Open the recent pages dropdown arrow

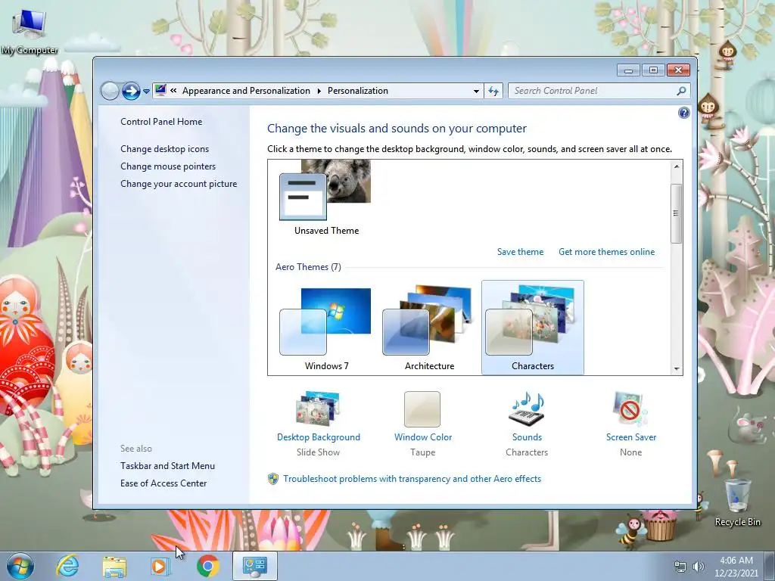146,92
